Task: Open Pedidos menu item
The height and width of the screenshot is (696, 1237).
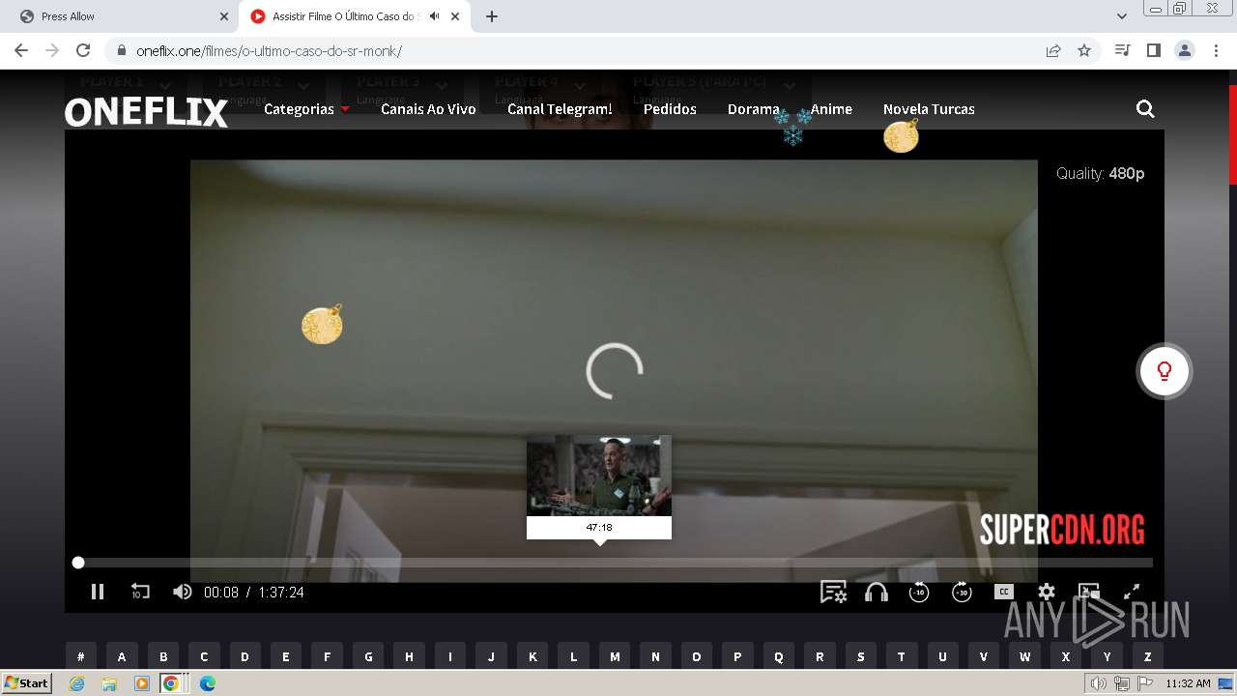Action: coord(670,109)
